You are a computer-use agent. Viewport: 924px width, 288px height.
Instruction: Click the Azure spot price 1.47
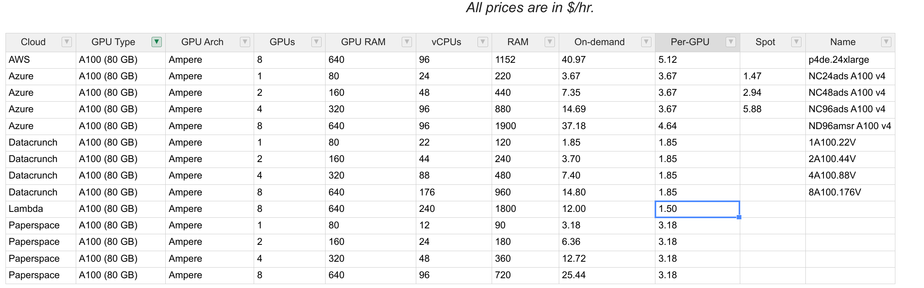tap(772, 77)
